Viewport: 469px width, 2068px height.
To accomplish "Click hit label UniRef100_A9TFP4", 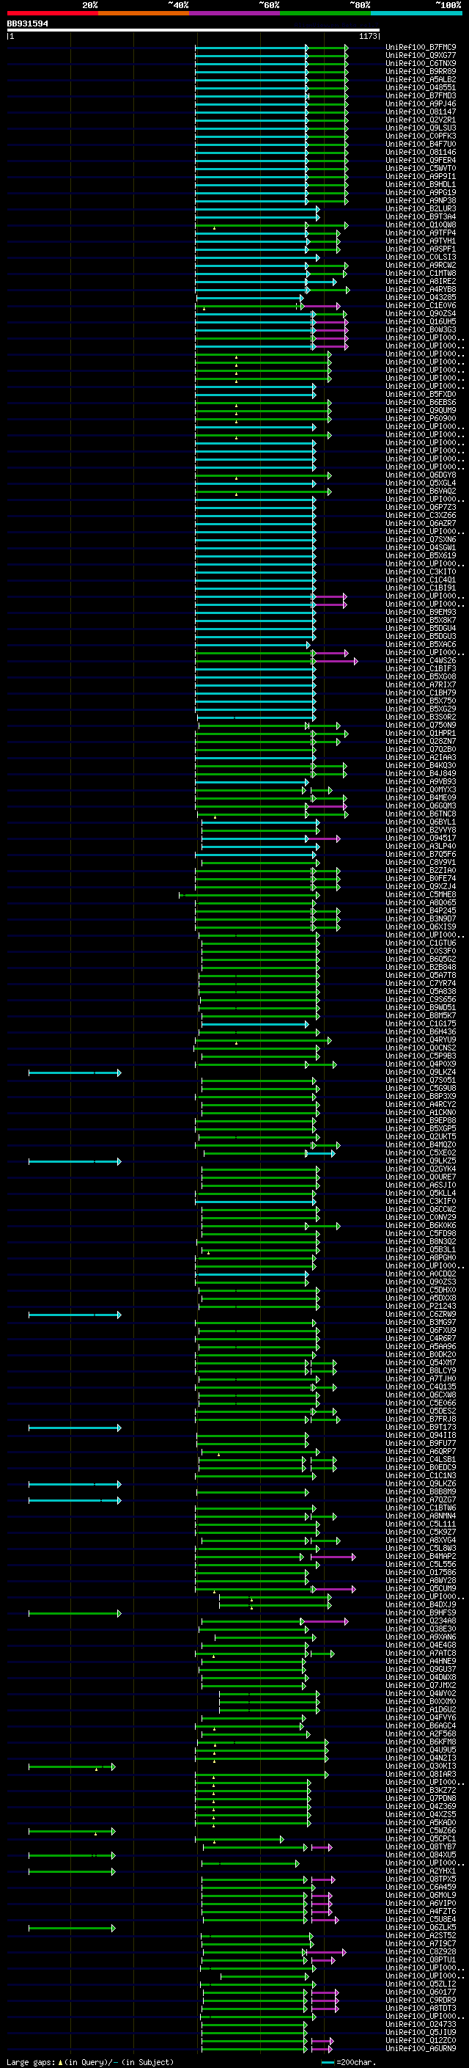I will click(x=421, y=233).
